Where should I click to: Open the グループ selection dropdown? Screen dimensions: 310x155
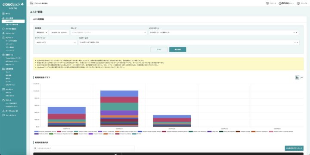coord(108,32)
